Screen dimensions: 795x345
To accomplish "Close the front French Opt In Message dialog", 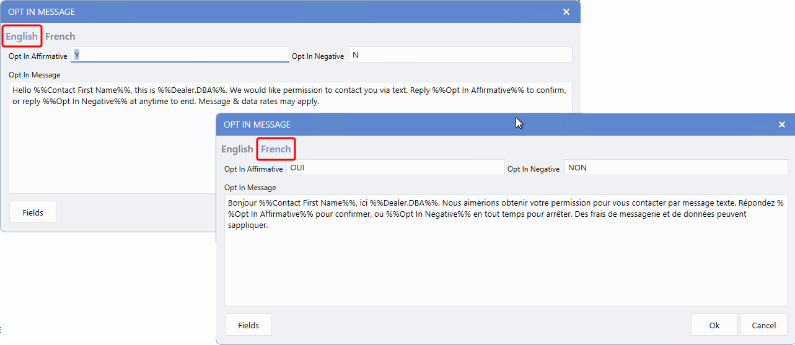I will tap(781, 124).
